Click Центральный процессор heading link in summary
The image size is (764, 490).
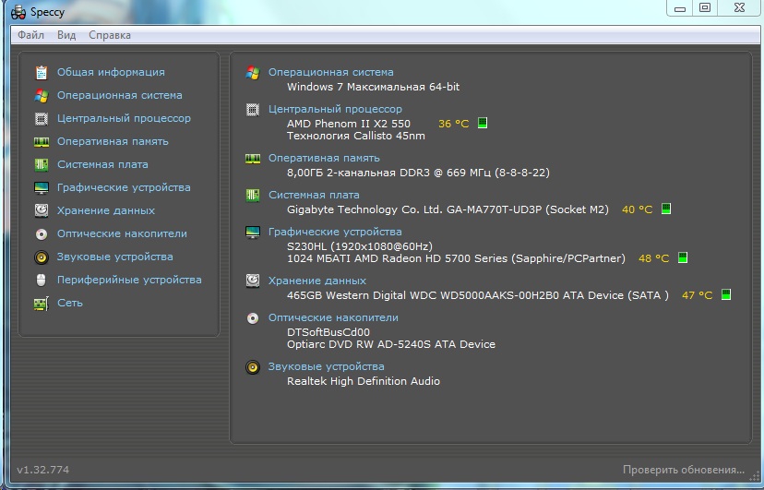[335, 109]
